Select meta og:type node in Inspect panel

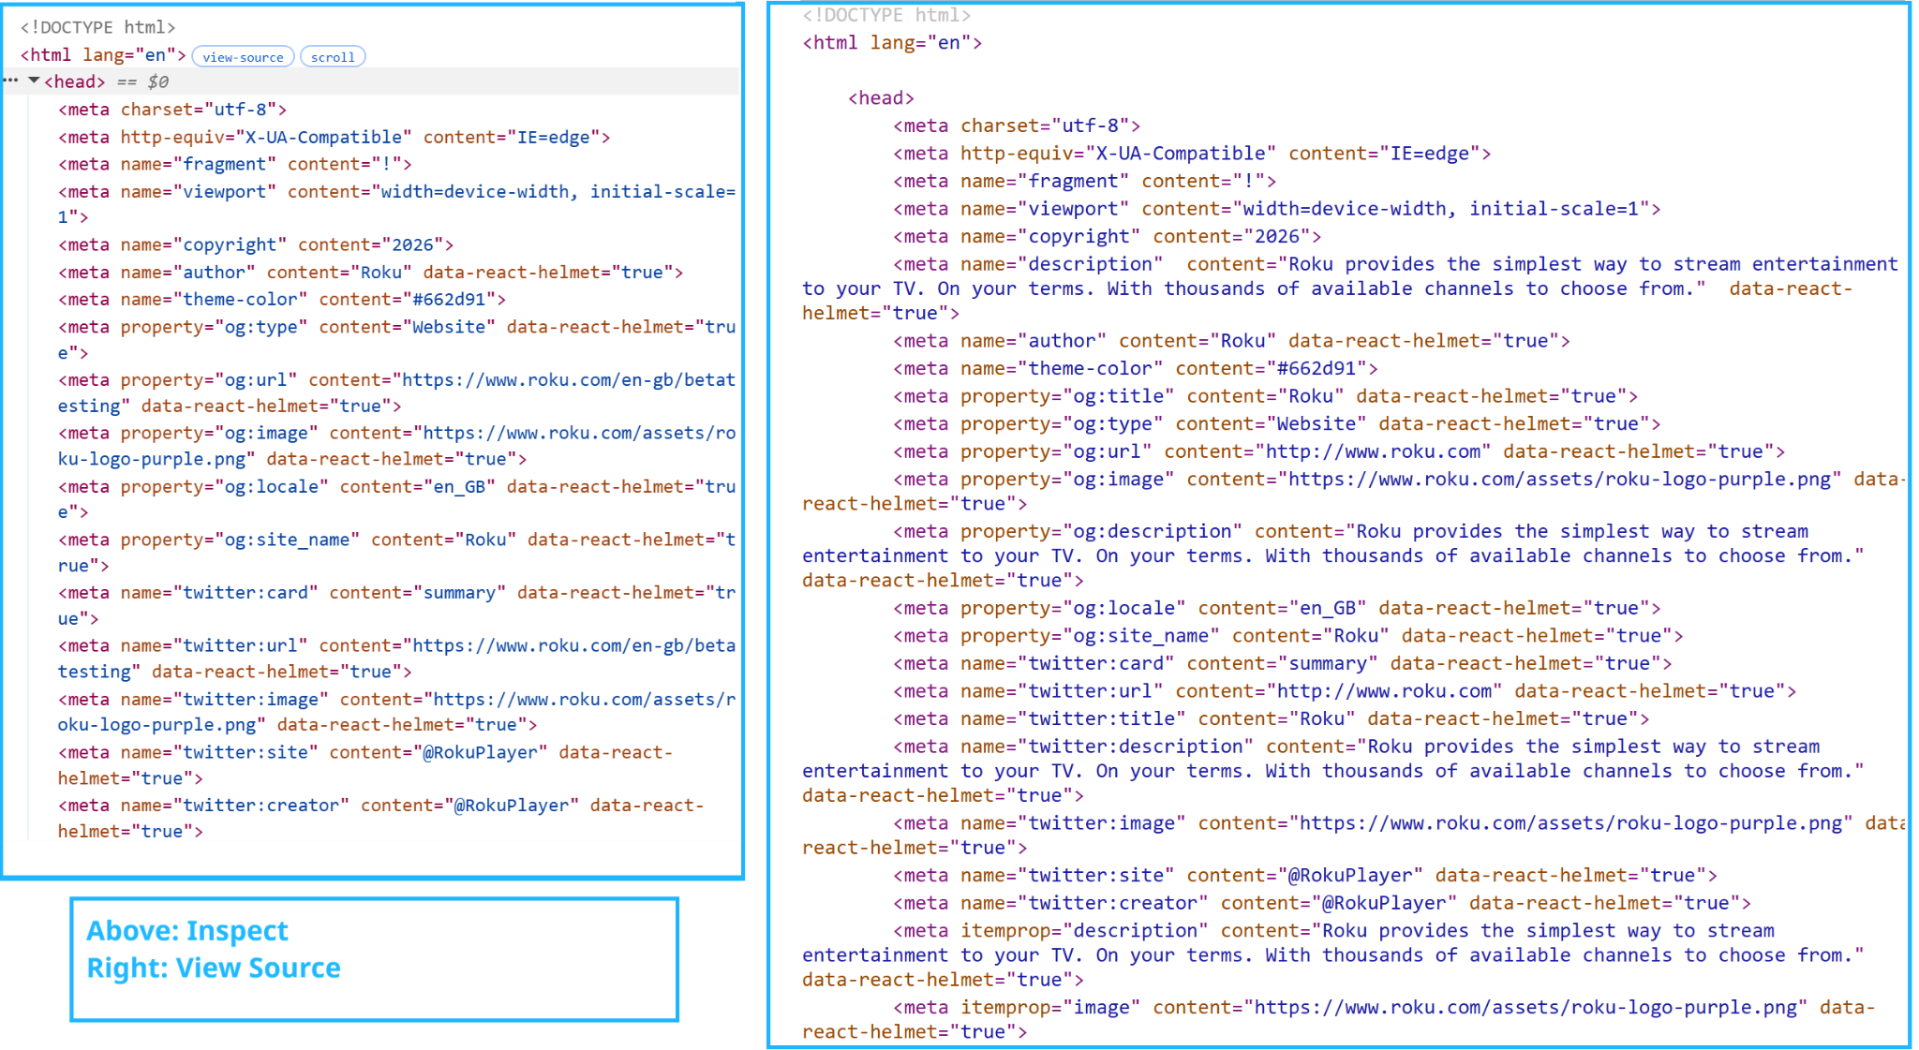(396, 340)
